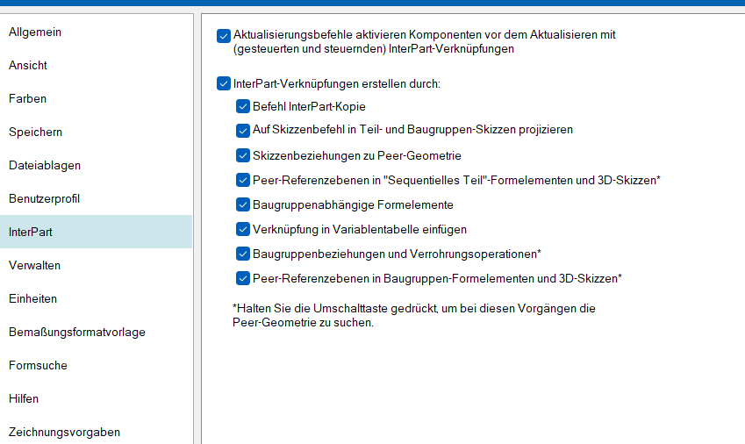Toggle 'Baugruppenbeziehungen und Verrohrungsoperationen' checkbox
Viewport: 745px width, 444px height.
pos(243,254)
